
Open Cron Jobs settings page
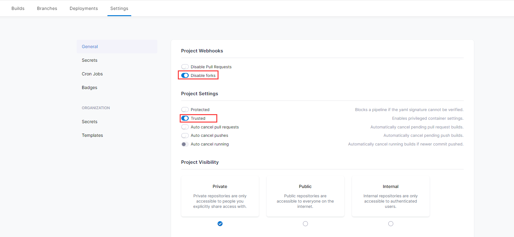(92, 74)
